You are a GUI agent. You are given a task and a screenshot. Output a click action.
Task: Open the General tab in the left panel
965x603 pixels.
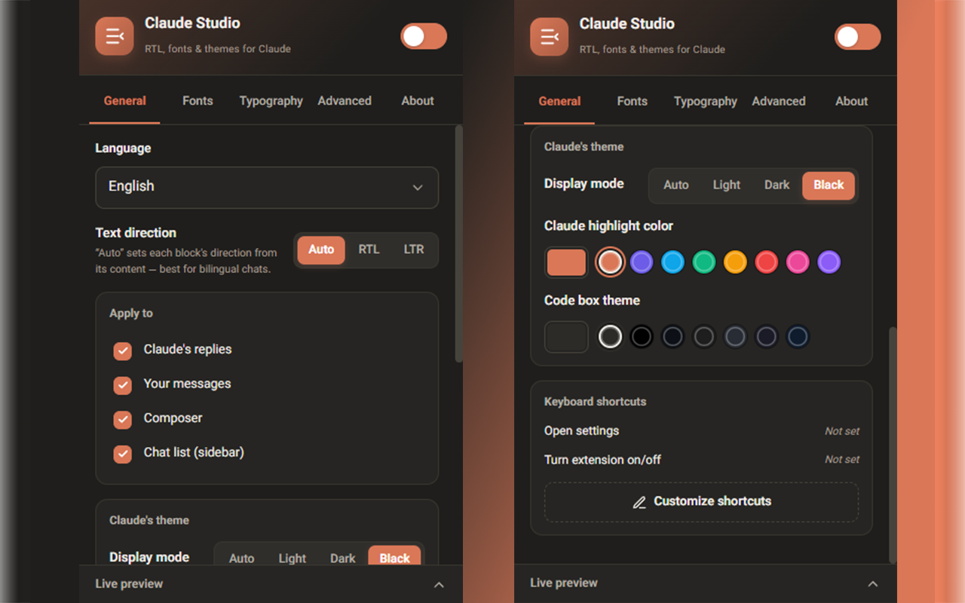click(x=125, y=101)
